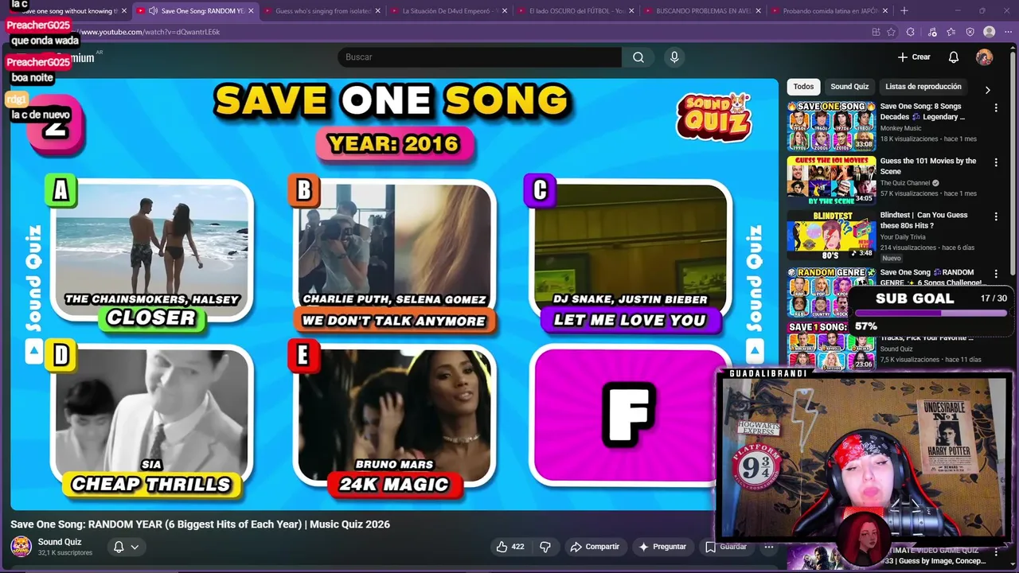Click the Preguntar button
Image resolution: width=1019 pixels, height=573 pixels.
click(662, 547)
